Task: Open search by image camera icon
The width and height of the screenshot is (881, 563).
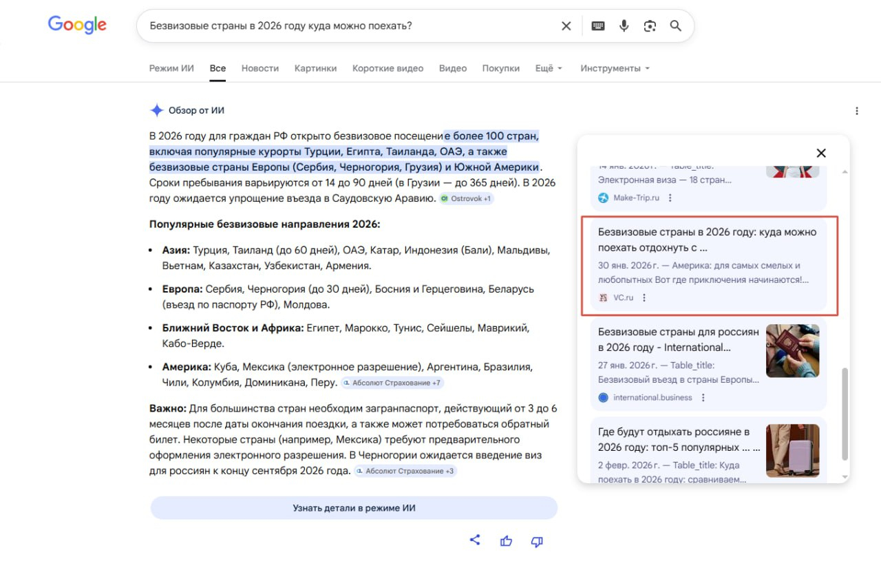Action: (x=650, y=26)
